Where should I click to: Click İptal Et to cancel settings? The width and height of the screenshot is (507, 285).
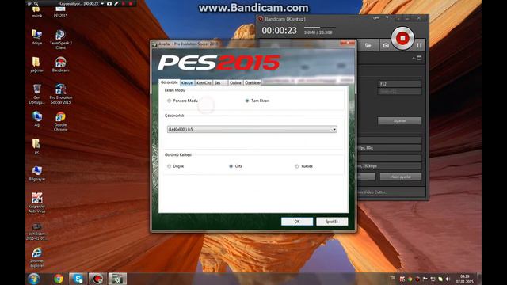click(x=332, y=222)
